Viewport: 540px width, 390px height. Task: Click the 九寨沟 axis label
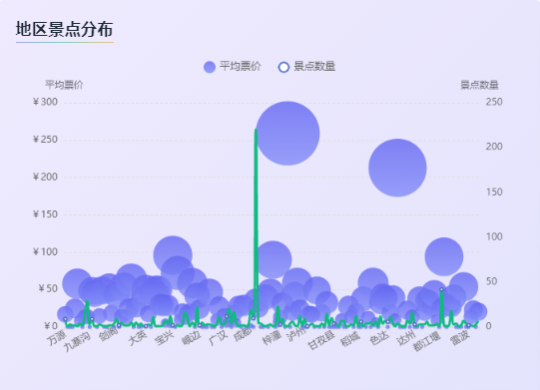[78, 341]
